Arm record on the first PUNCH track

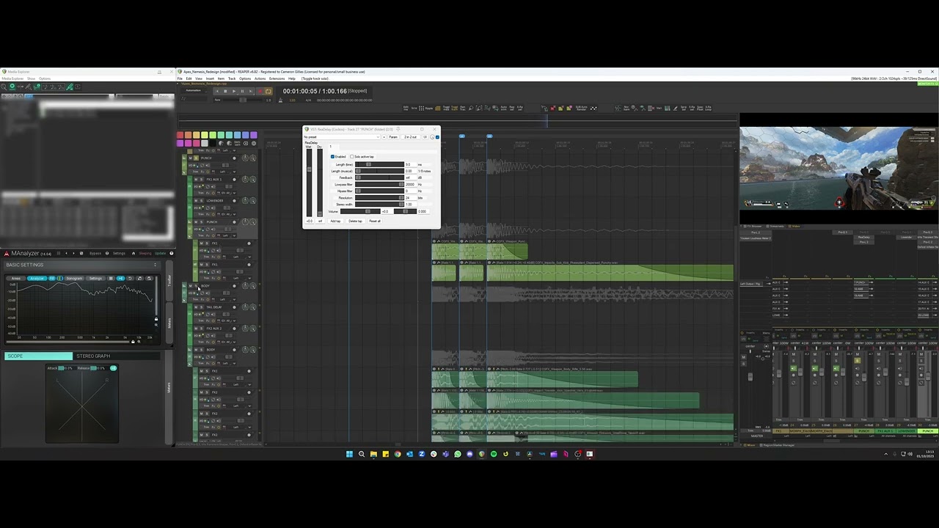[x=234, y=158]
